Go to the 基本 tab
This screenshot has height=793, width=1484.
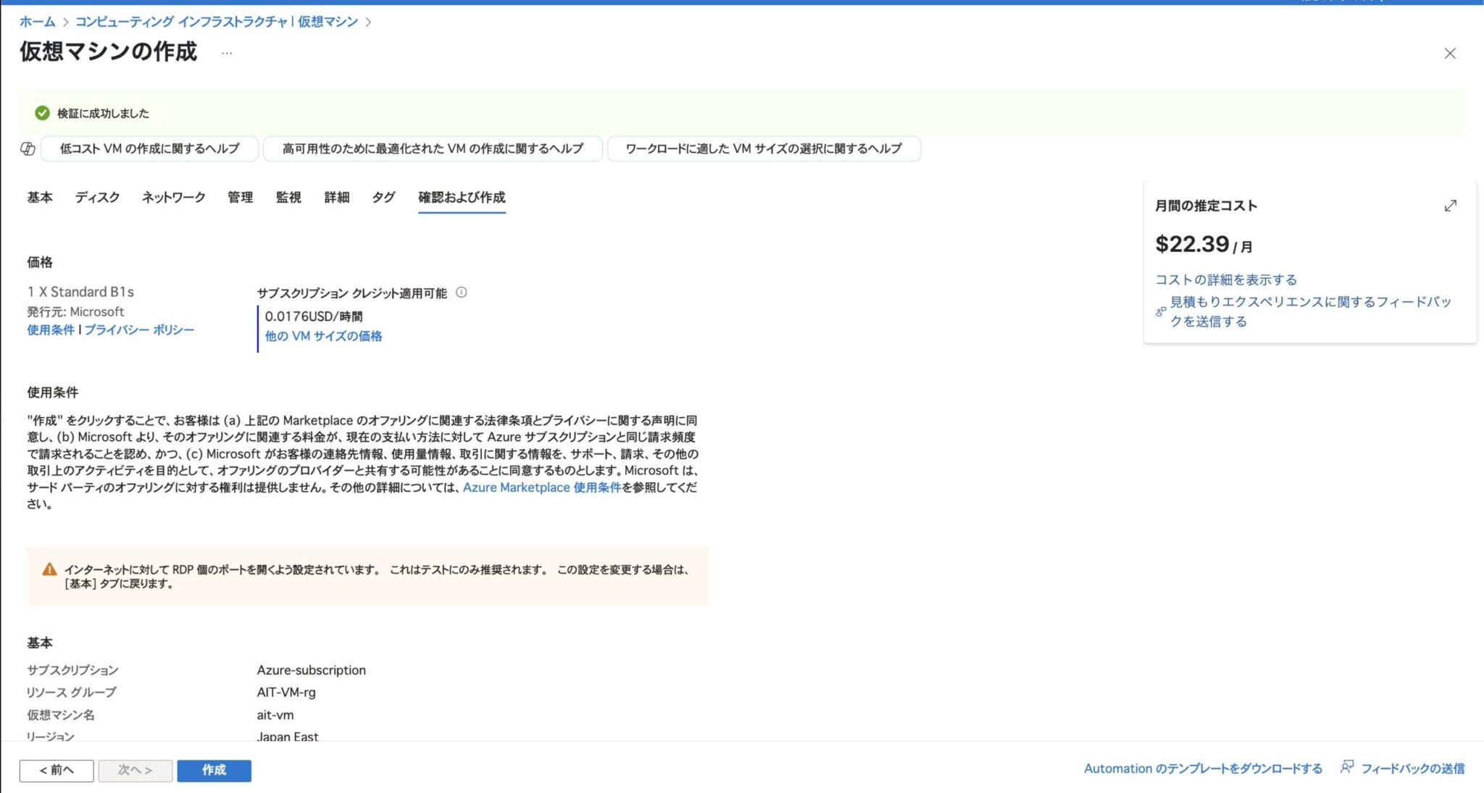pos(40,197)
